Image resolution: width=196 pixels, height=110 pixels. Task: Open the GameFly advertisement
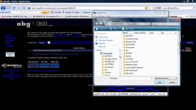[x=12, y=66]
